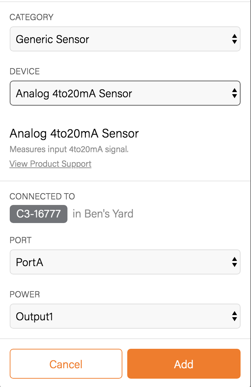
Task: Click the Measures input 4to20mA signal description
Action: pos(69,150)
